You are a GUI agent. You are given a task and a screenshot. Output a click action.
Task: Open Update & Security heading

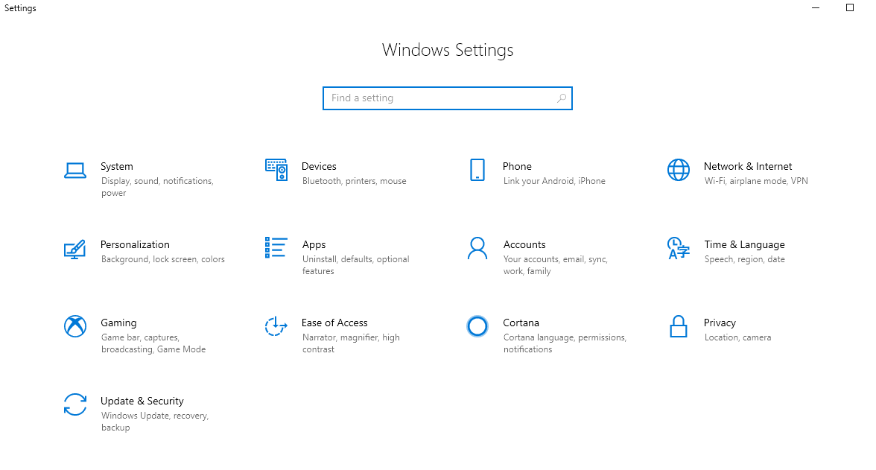(142, 401)
